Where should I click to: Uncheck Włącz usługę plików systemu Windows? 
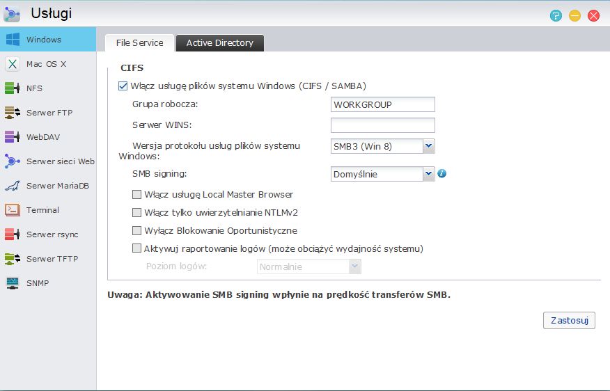123,86
